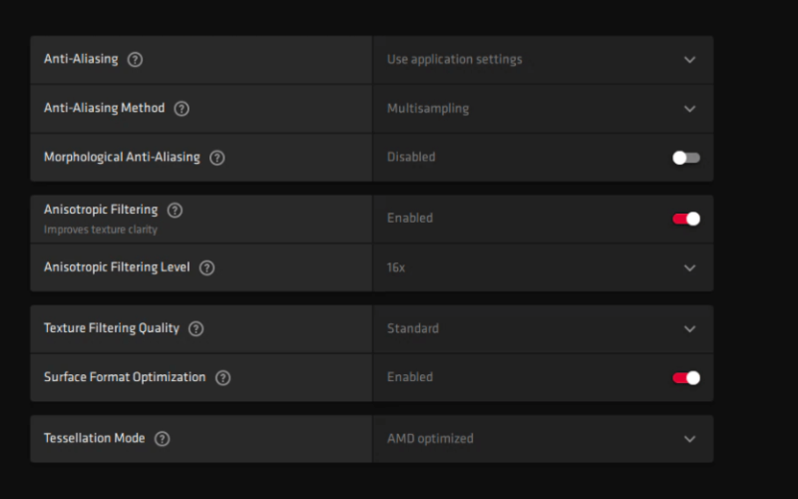Click the question mark next to Morphological Anti-Aliasing

(217, 158)
